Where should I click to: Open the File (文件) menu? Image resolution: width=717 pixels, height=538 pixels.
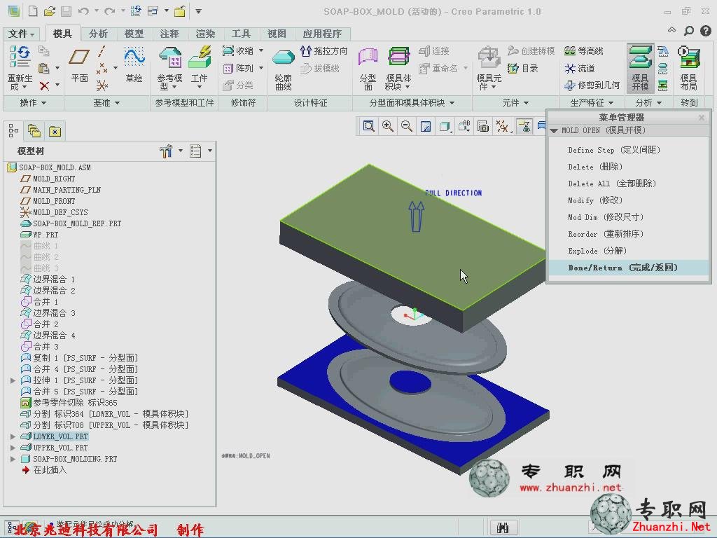coord(22,34)
